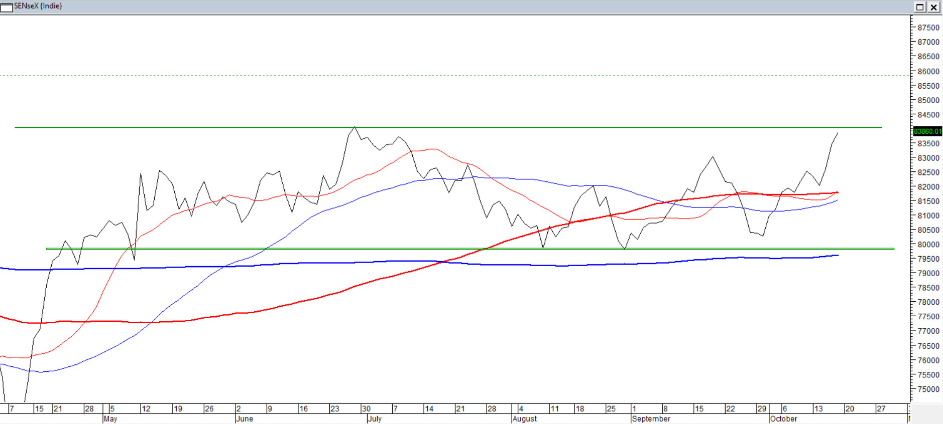
Task: Click the June label on date axis
Action: click(245, 419)
